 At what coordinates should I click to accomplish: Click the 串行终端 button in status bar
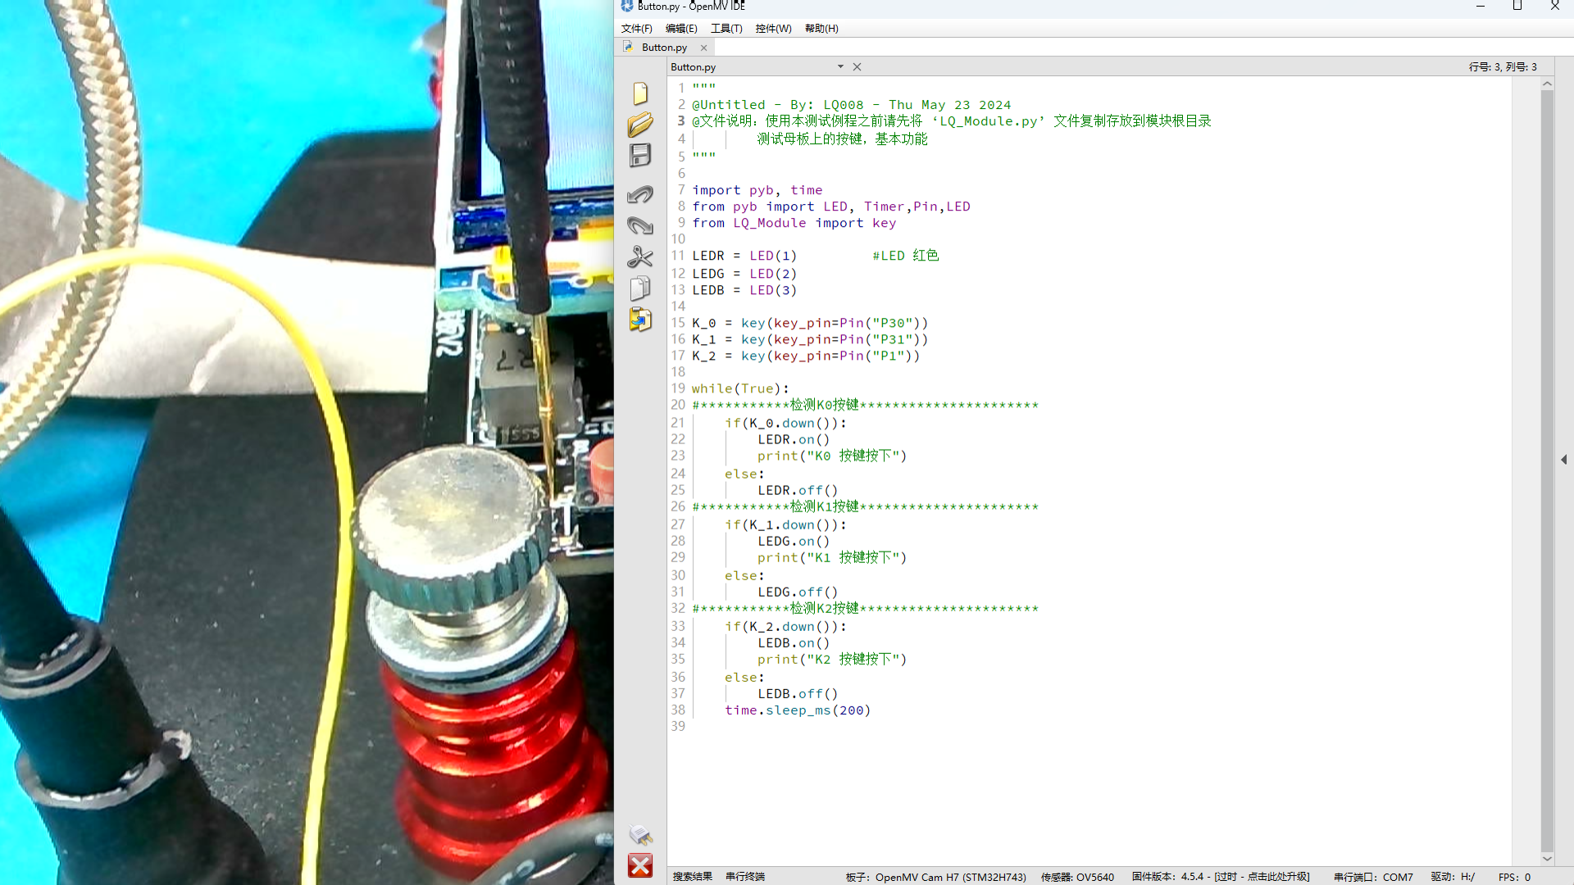(x=744, y=877)
